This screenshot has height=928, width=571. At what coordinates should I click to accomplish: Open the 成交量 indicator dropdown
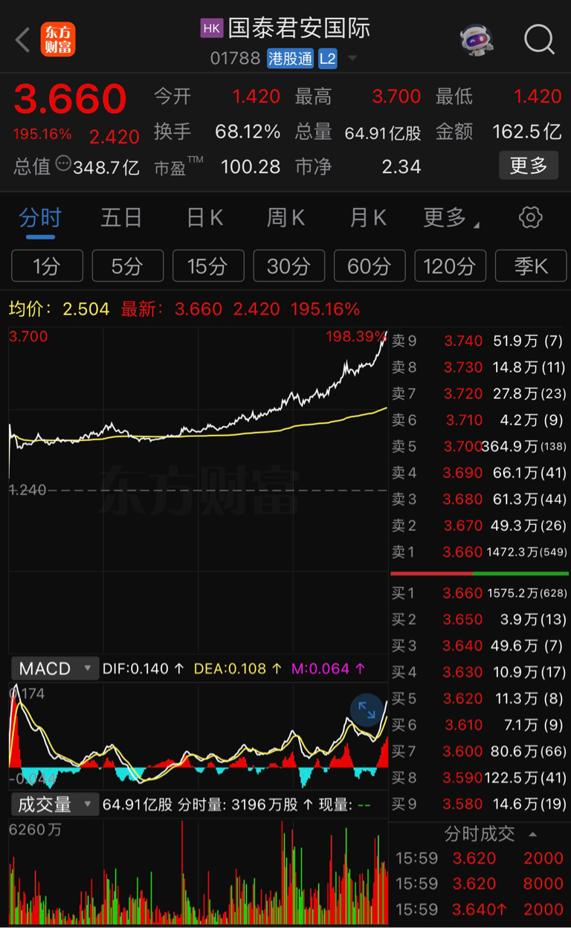pyautogui.click(x=55, y=804)
